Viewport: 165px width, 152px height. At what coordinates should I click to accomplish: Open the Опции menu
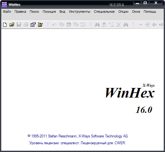click(123, 12)
